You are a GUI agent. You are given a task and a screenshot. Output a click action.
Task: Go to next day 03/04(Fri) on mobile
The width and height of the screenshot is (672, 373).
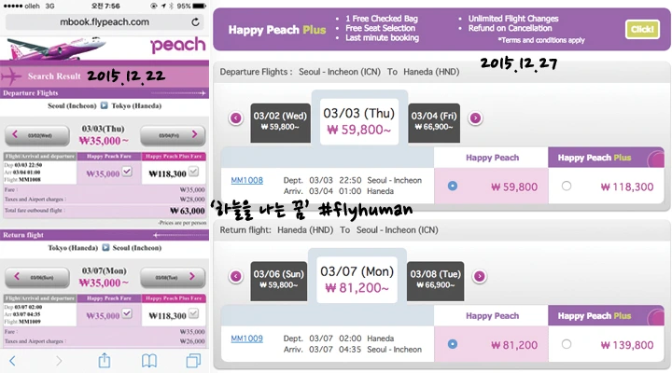click(x=173, y=135)
